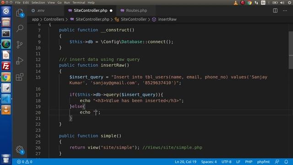
Task: Switch to the .env tab
Action: (x=45, y=11)
